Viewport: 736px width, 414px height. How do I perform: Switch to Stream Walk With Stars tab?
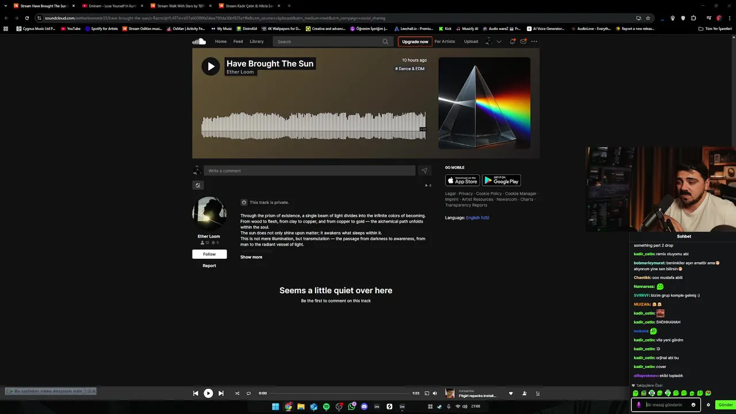[181, 6]
